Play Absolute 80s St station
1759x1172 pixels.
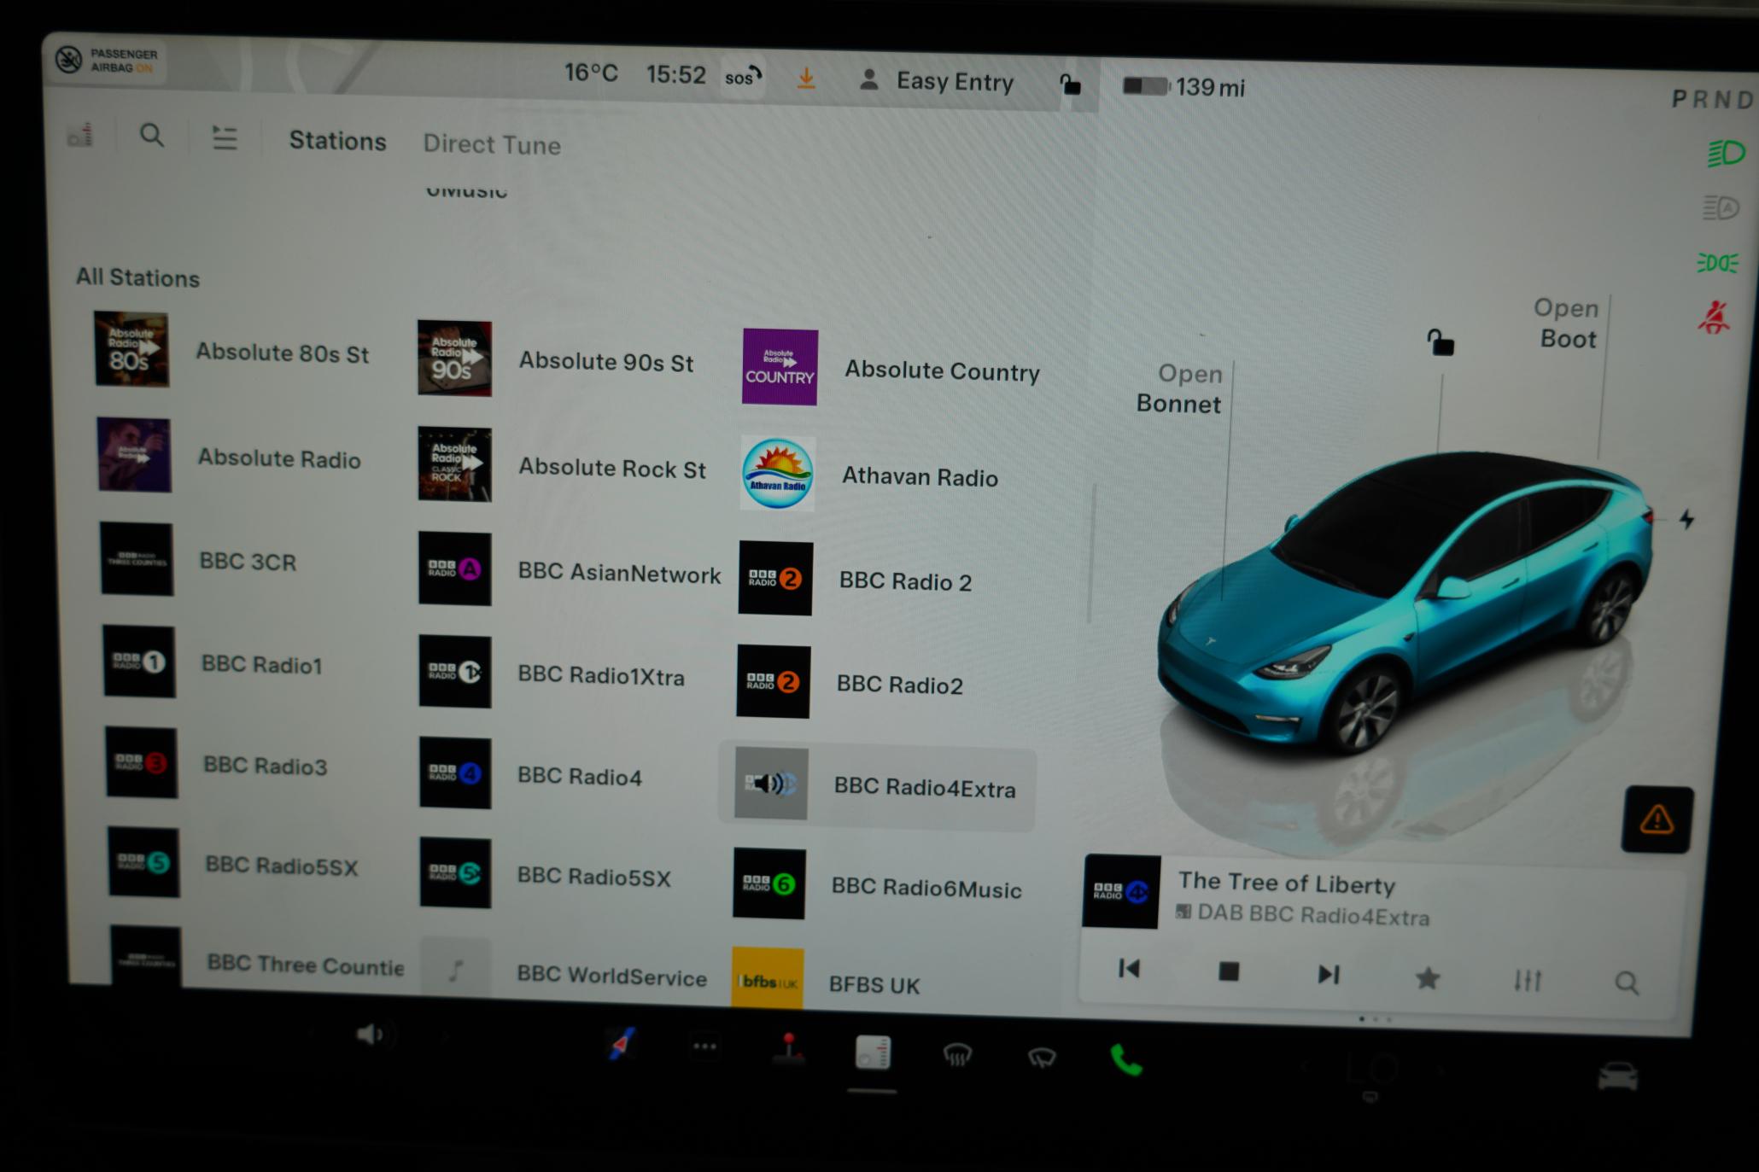point(231,350)
